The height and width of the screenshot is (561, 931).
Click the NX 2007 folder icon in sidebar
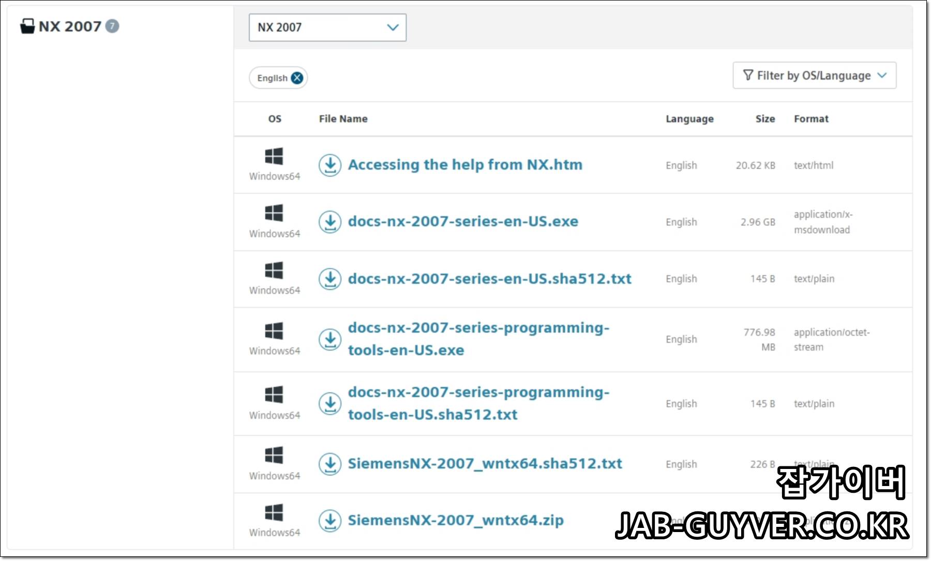click(27, 26)
